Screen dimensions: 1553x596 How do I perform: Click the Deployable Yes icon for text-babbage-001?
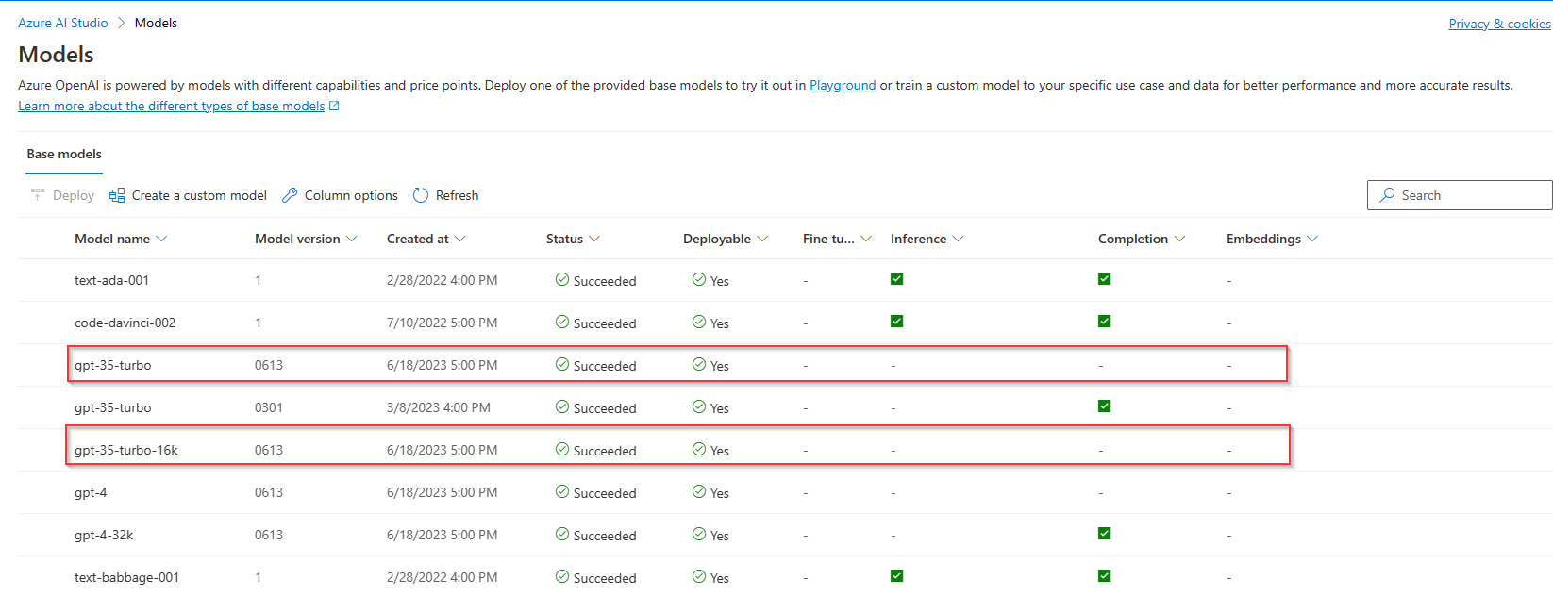699,576
